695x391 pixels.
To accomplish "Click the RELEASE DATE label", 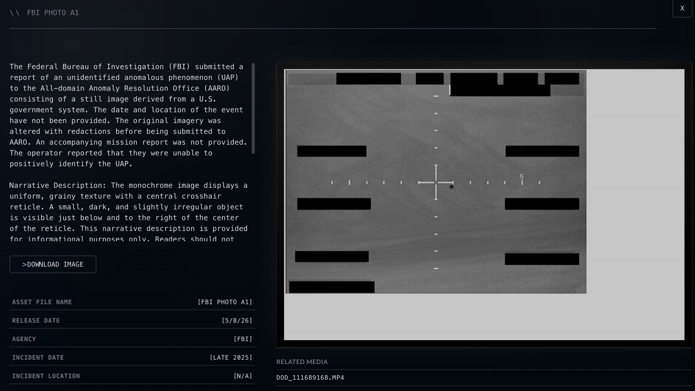I will click(36, 321).
